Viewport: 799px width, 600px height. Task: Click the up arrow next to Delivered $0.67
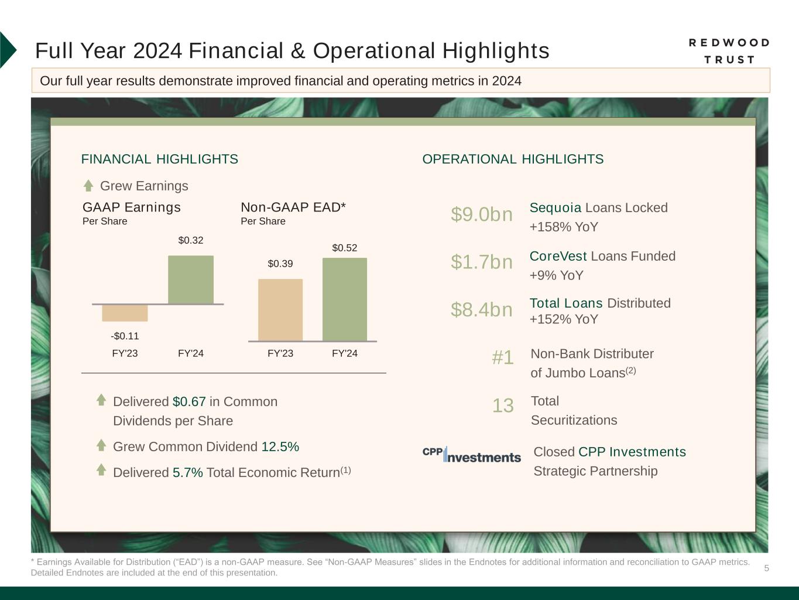coord(101,400)
